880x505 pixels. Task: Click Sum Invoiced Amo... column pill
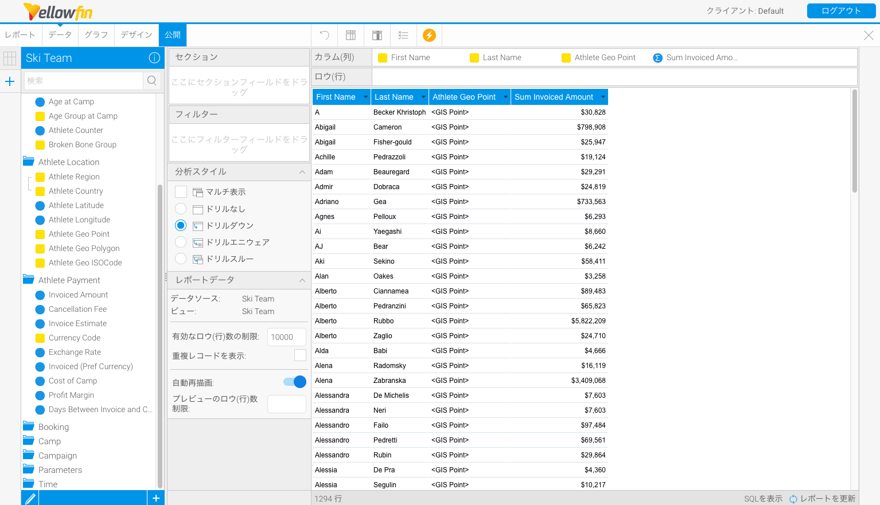pos(696,57)
